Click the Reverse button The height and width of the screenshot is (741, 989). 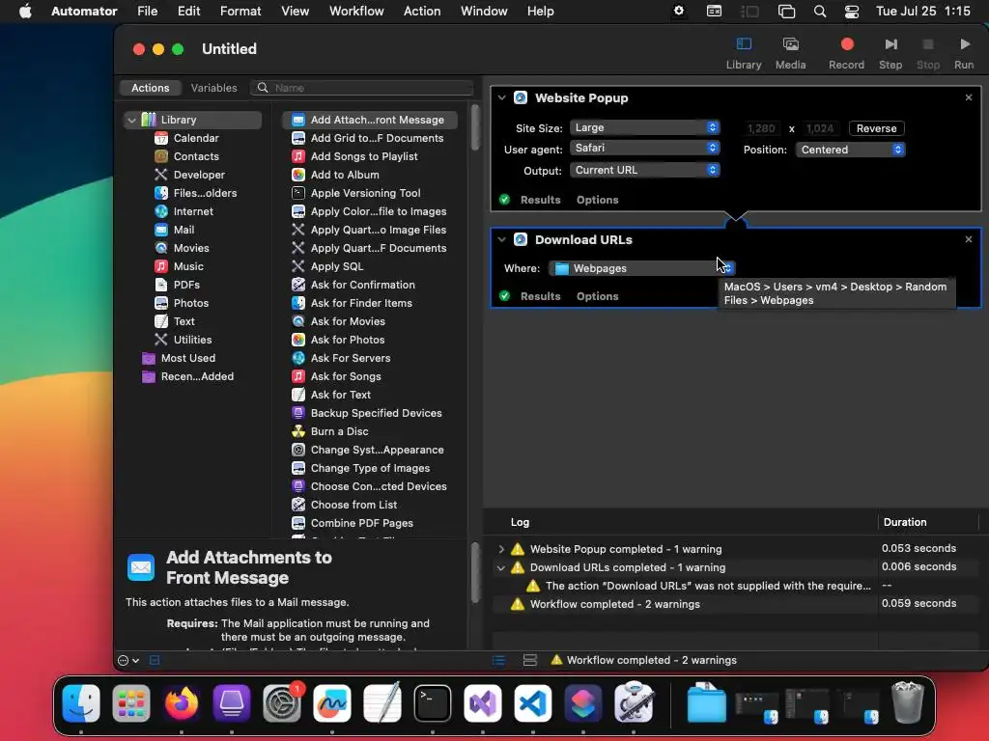click(x=876, y=128)
